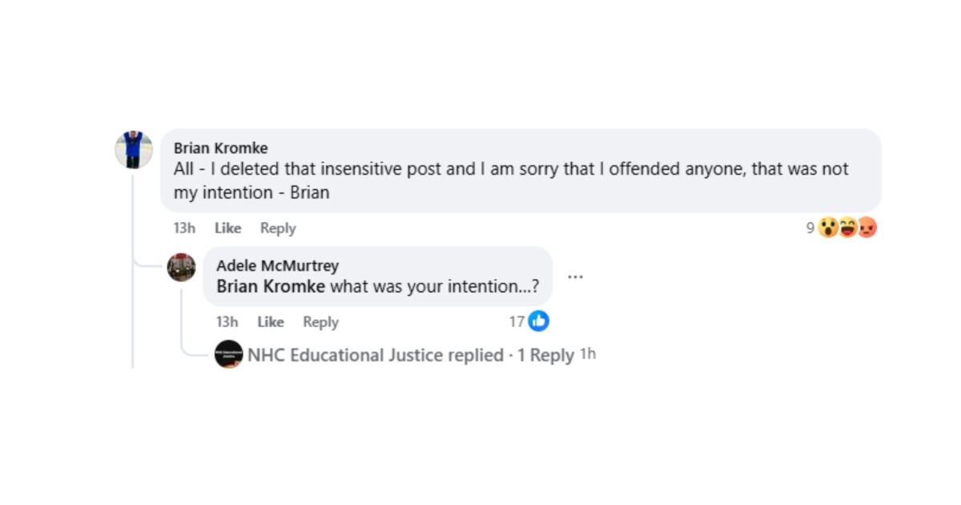Like Adele McMurtrey's comment
Viewport: 961px width, 505px height.
coord(271,321)
